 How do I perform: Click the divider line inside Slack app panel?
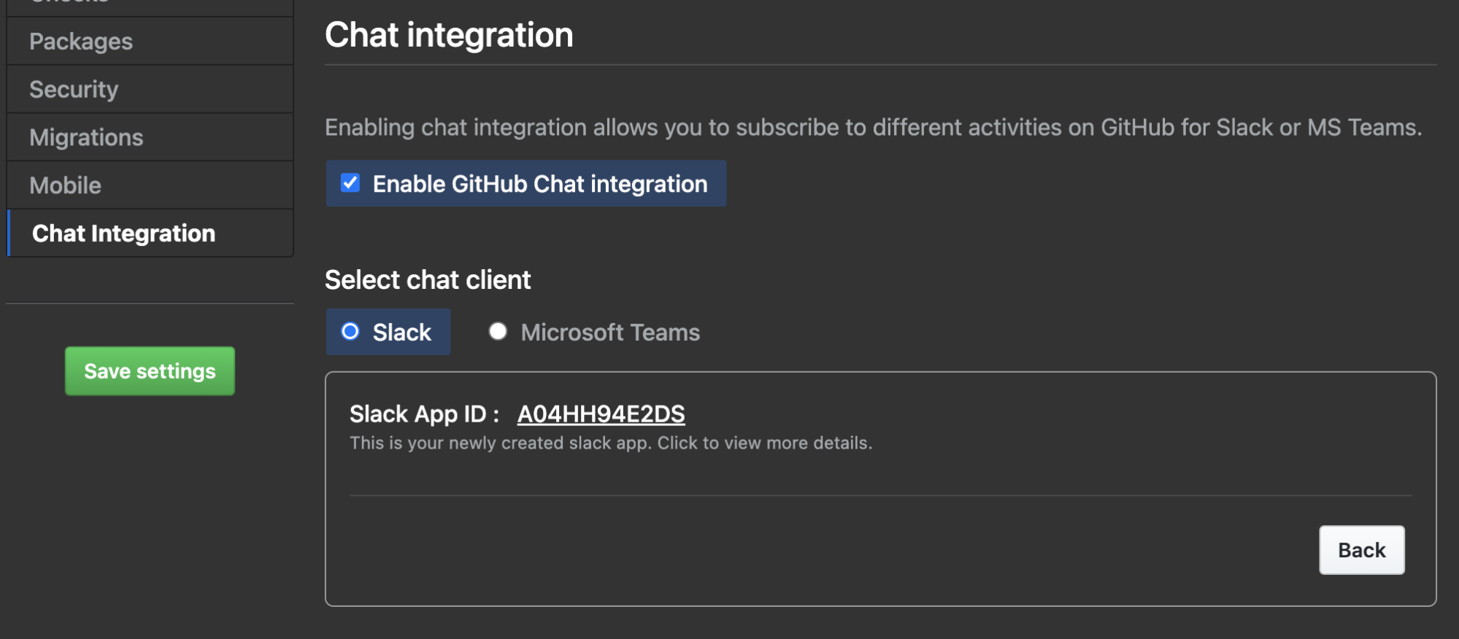click(880, 495)
